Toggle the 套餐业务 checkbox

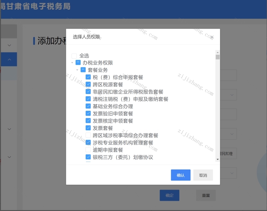[83, 70]
